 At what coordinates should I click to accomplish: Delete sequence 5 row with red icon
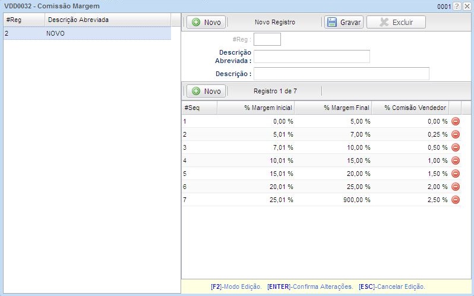tap(456, 174)
